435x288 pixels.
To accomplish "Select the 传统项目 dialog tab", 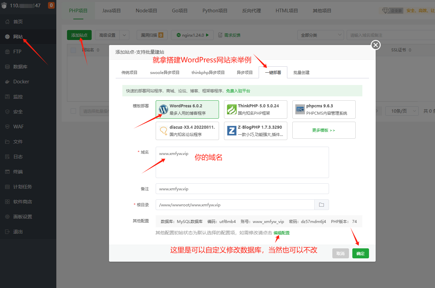I will (129, 72).
